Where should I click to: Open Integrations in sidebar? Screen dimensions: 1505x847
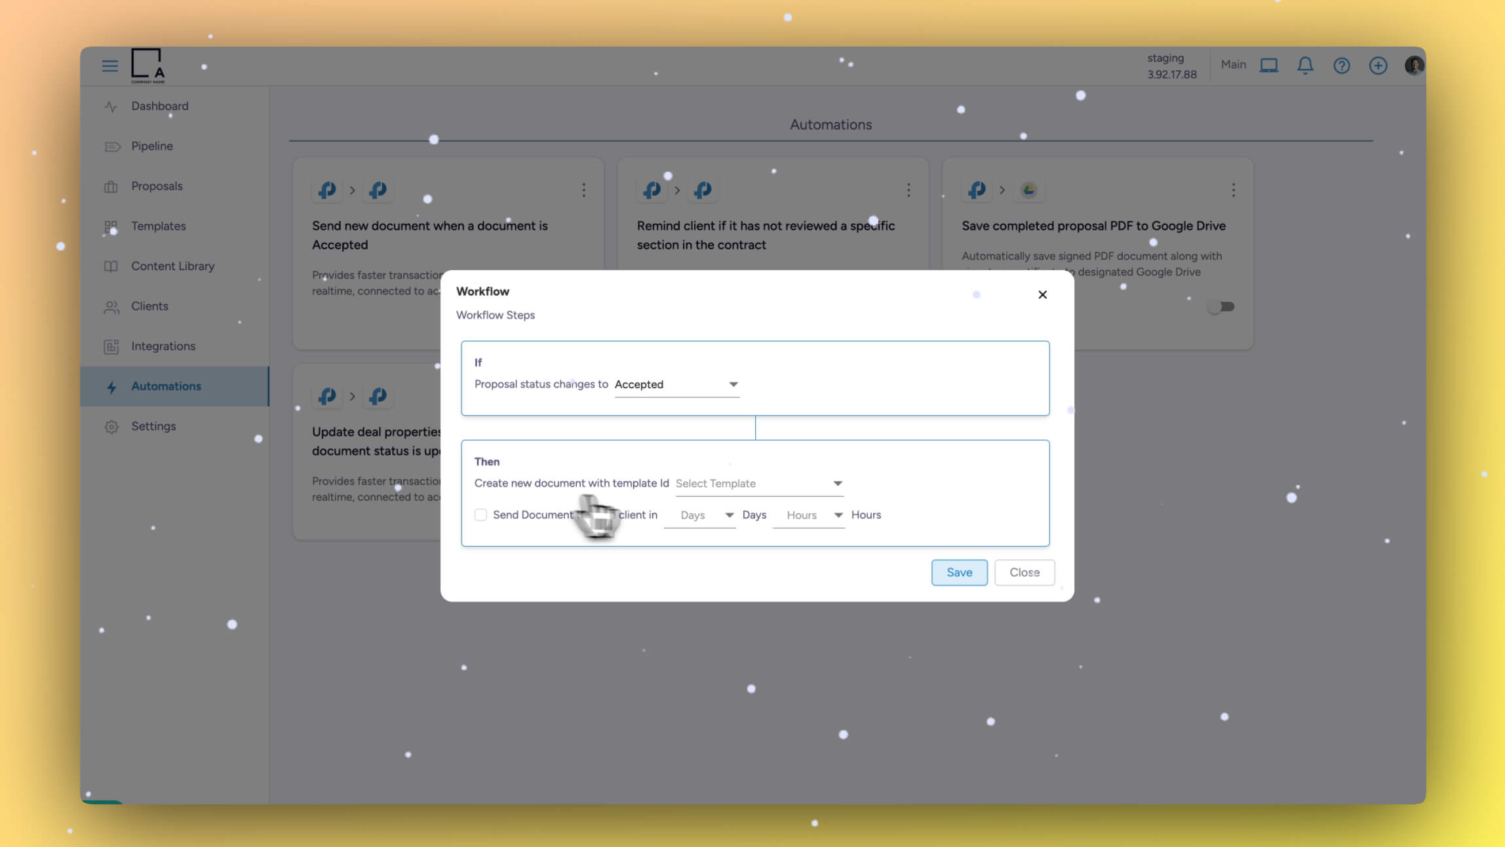point(163,346)
